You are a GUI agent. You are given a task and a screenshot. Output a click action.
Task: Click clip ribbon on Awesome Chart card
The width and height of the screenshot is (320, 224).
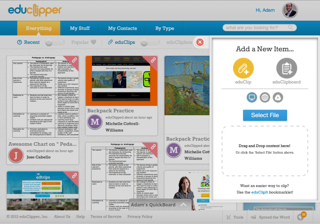tap(74, 61)
